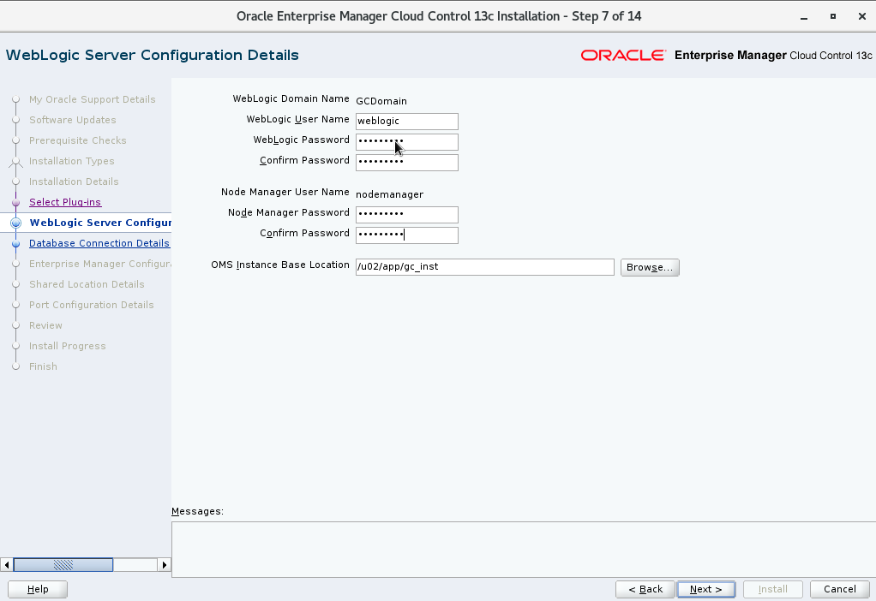
Task: Click the Finish step
Action: [x=43, y=366]
